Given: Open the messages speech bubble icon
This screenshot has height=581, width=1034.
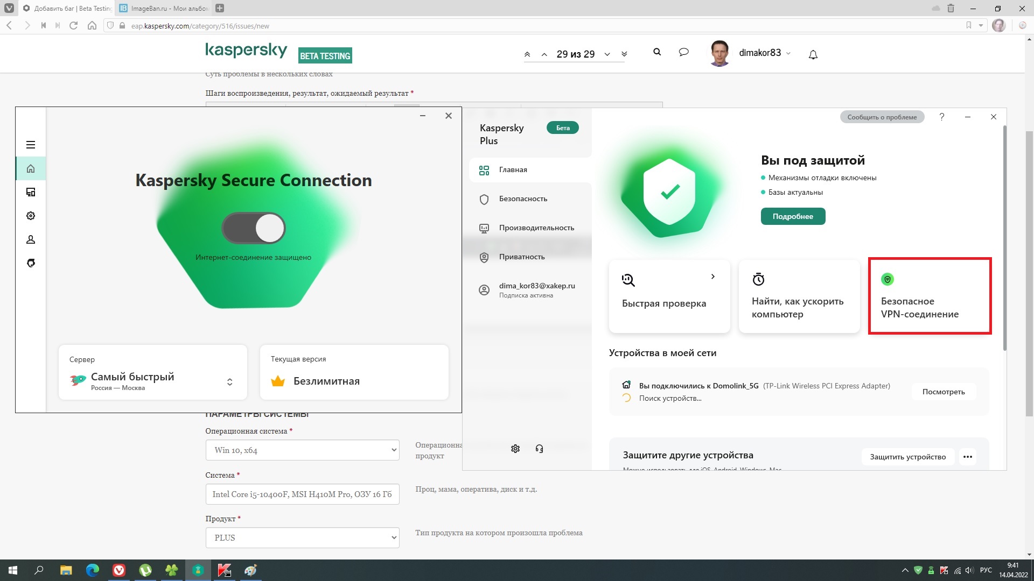Looking at the screenshot, I should (684, 52).
